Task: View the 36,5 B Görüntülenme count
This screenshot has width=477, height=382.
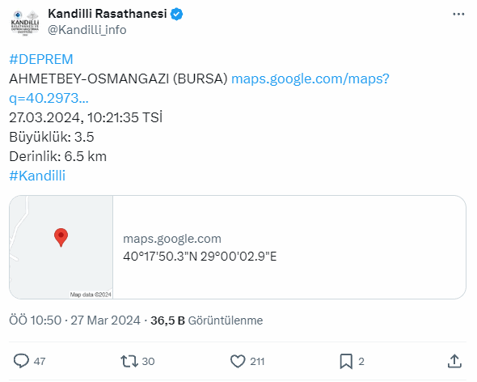Action: [206, 320]
